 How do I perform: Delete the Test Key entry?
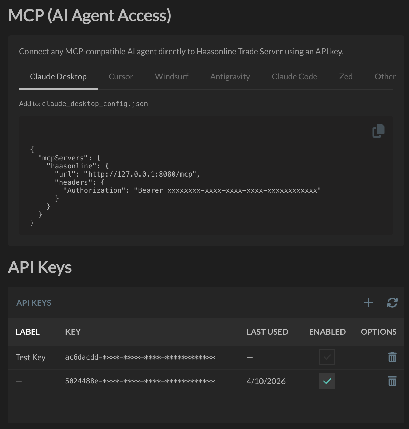pyautogui.click(x=392, y=357)
